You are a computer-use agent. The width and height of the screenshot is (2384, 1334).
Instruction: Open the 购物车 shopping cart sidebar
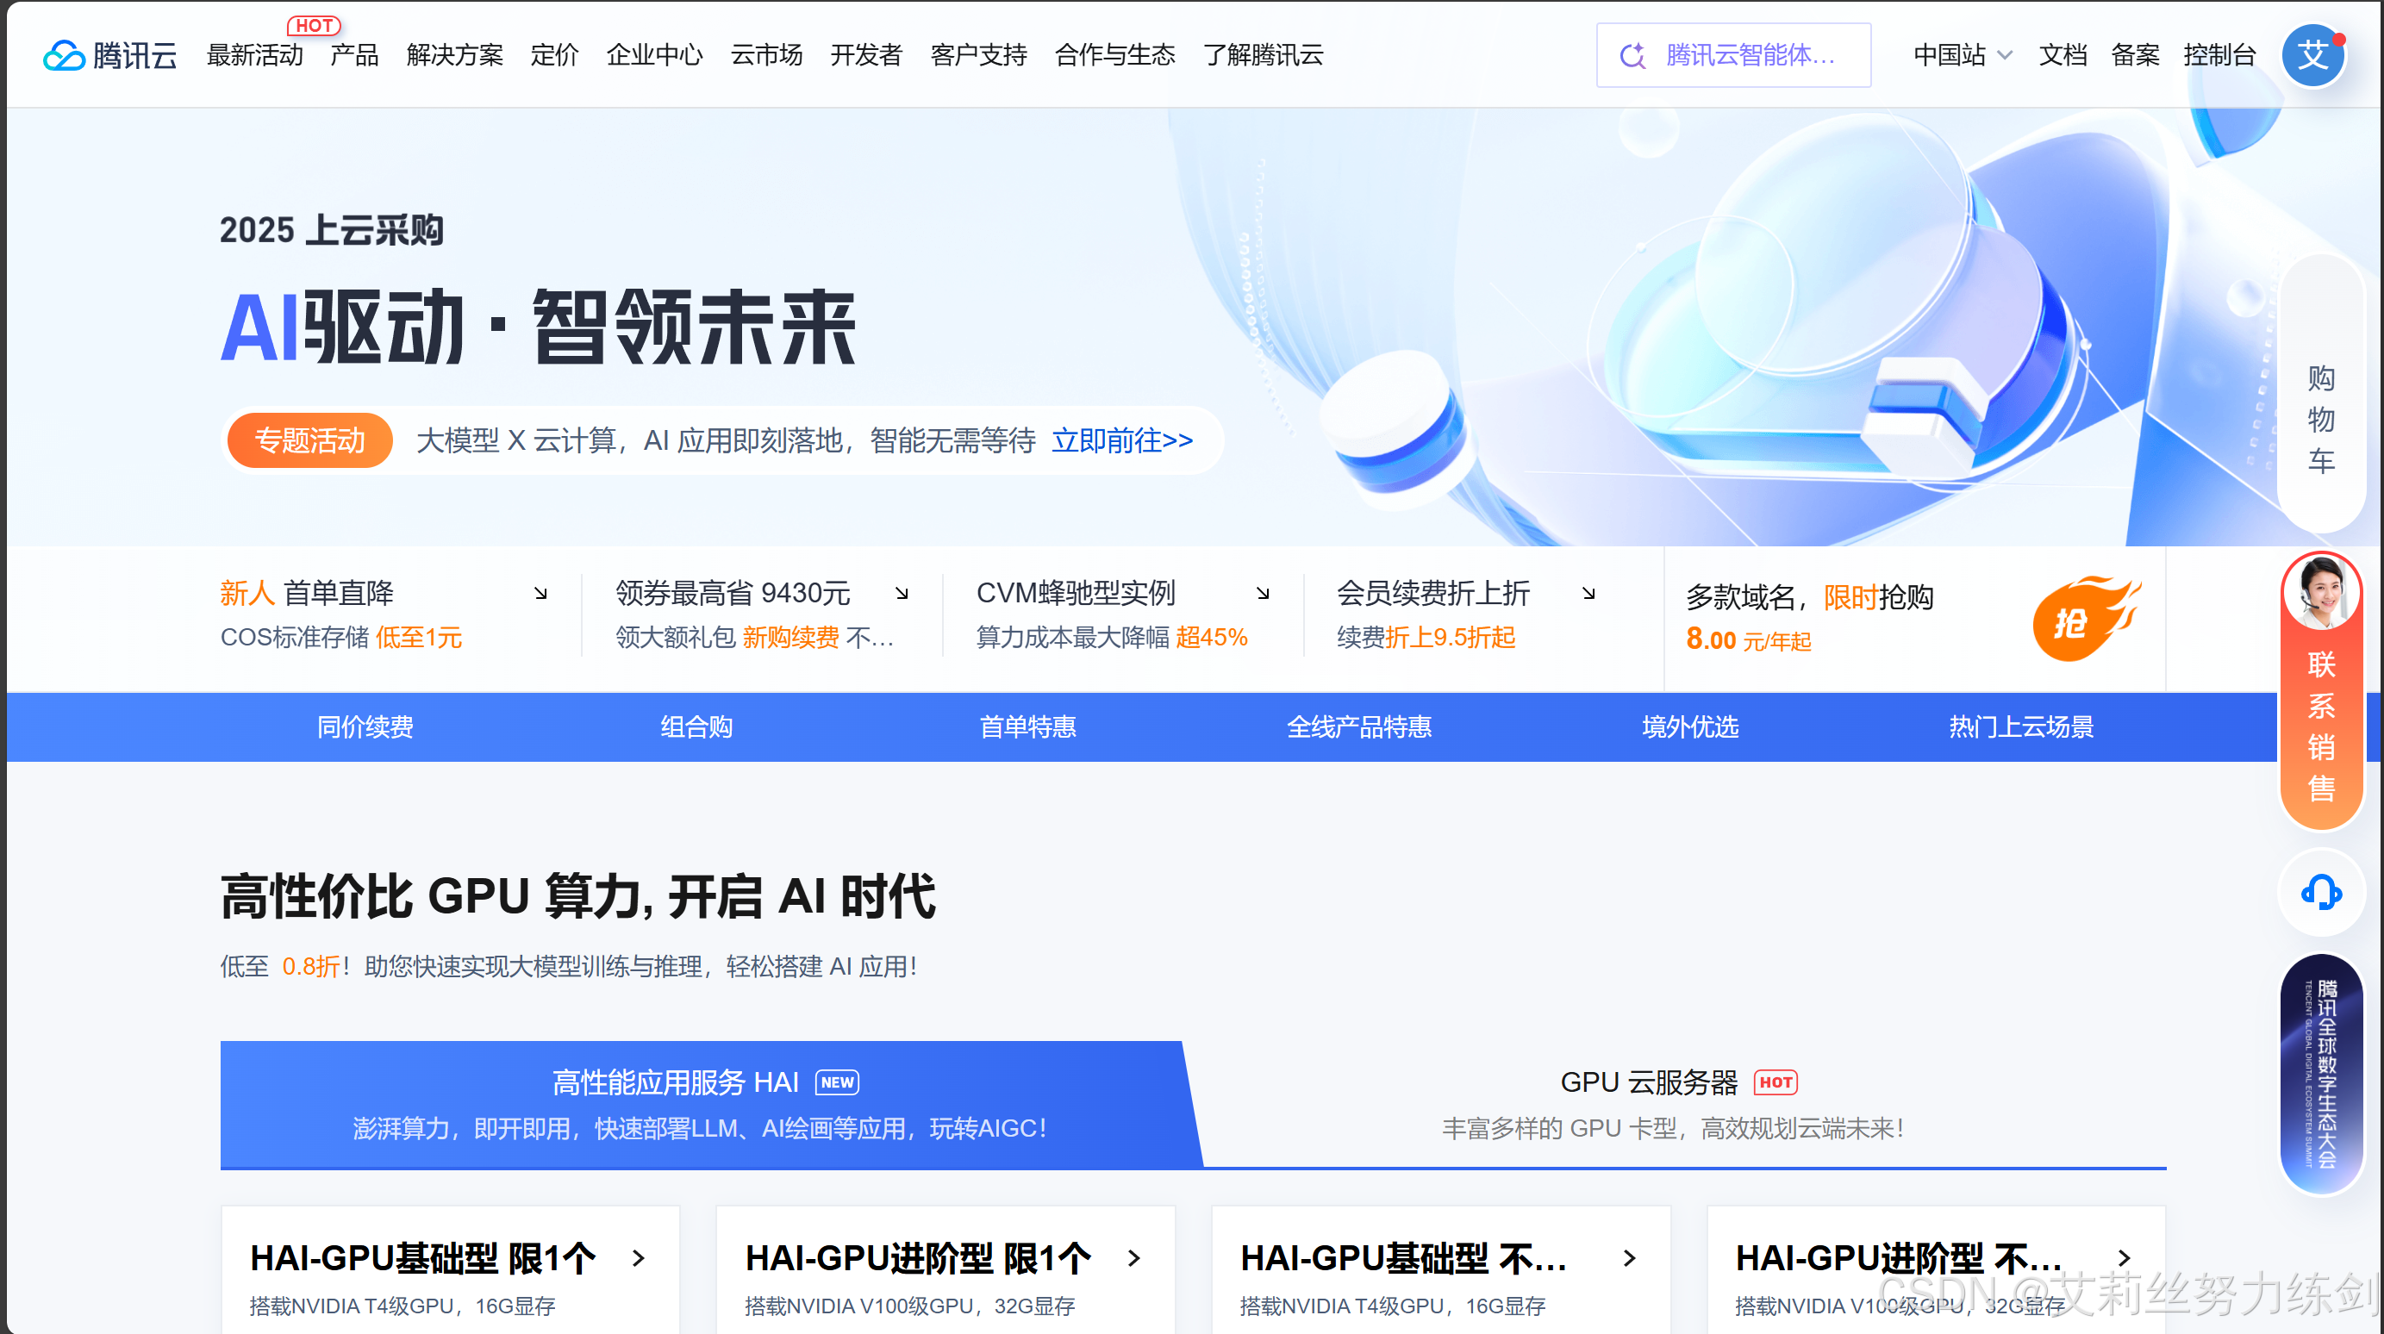click(2320, 419)
